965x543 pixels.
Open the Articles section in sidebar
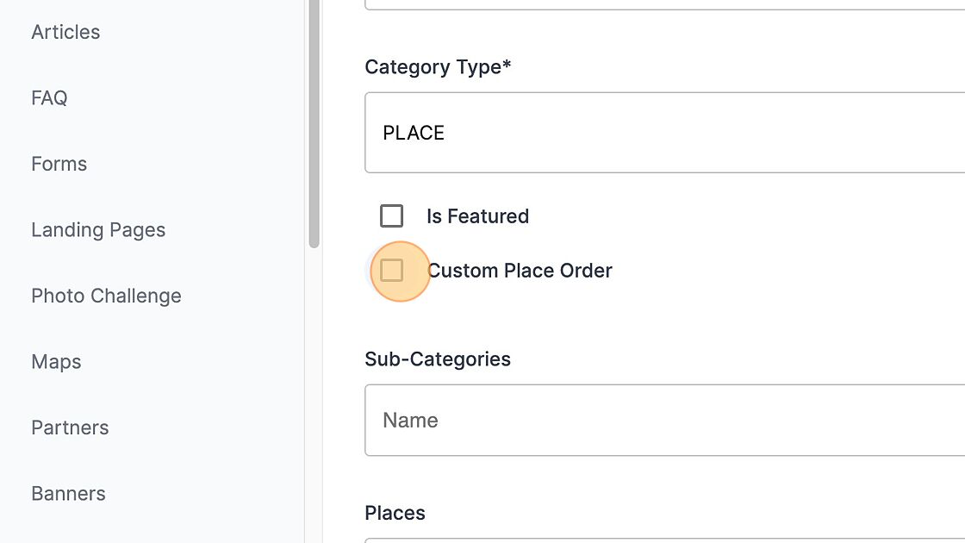(65, 32)
